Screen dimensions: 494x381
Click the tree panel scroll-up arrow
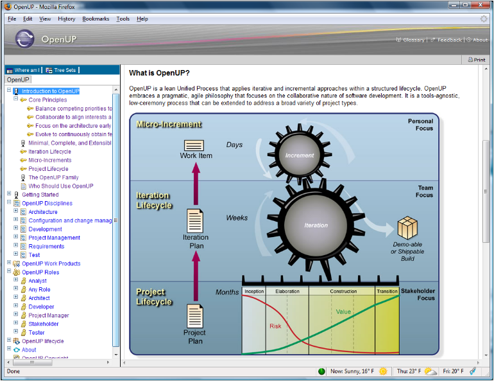[116, 90]
